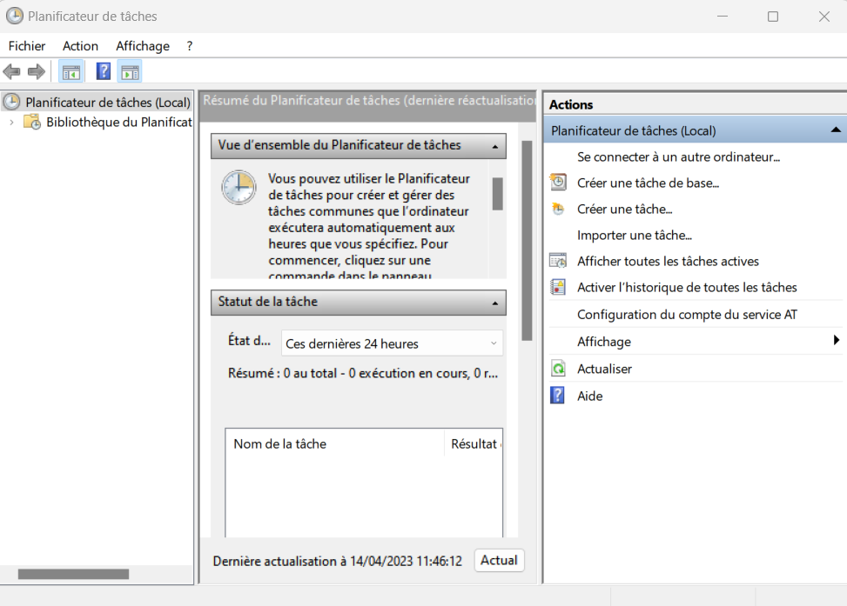Click the Afficher toutes les tâches actives icon
This screenshot has width=847, height=606.
coord(558,261)
